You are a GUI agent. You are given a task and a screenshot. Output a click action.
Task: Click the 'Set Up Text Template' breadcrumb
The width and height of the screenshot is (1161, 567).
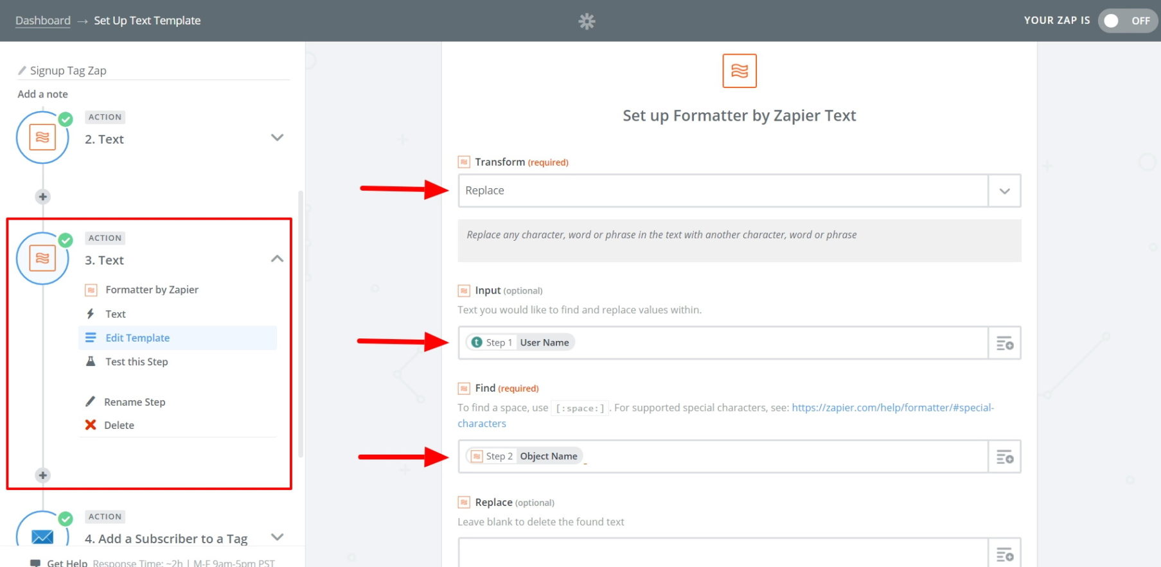tap(147, 21)
